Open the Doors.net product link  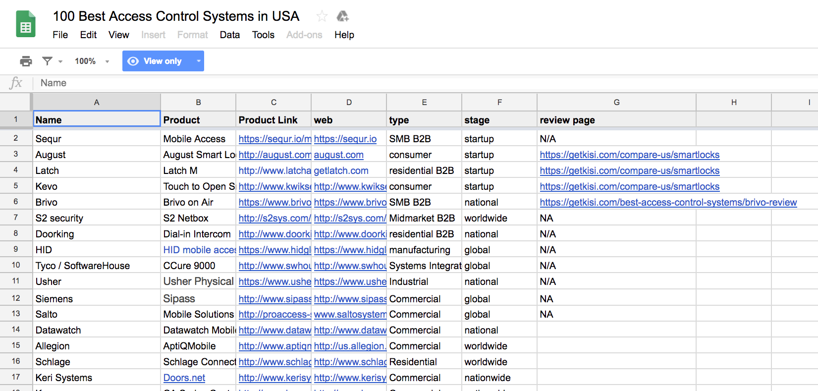tap(184, 378)
